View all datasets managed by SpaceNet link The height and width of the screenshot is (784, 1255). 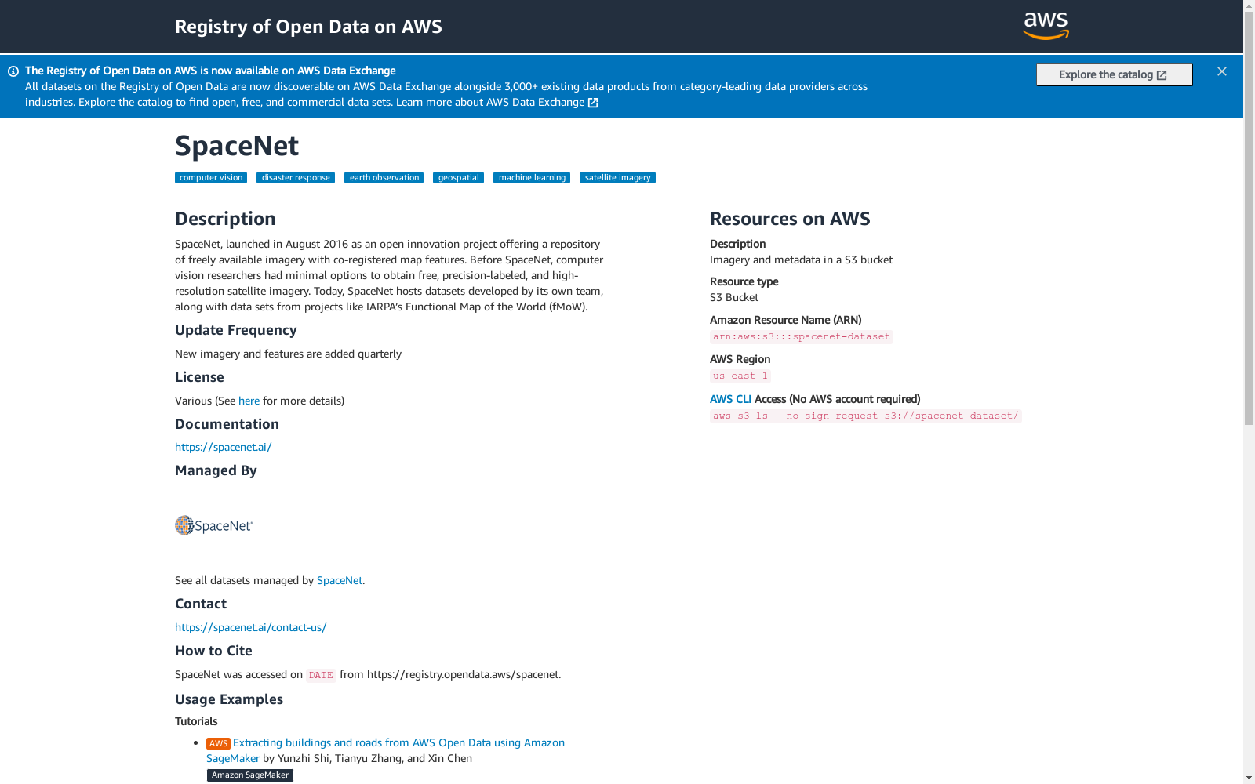pos(340,580)
